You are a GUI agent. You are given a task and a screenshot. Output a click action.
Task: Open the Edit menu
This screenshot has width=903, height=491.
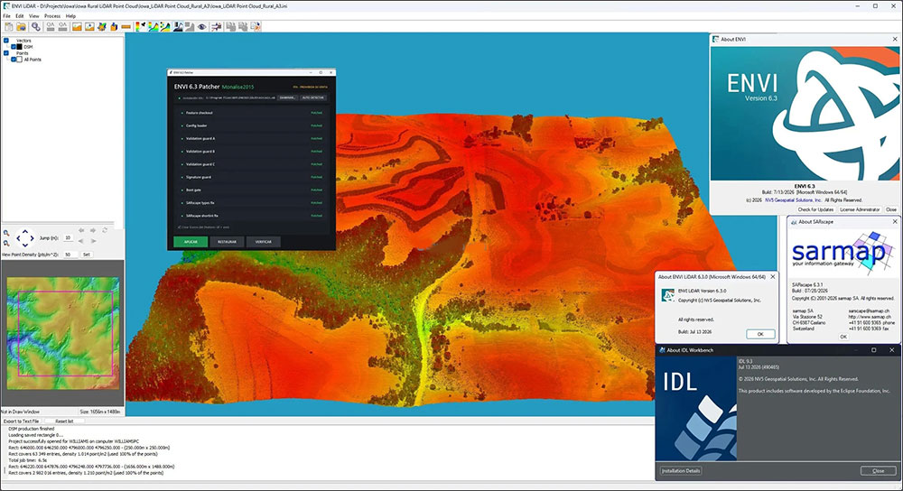[20, 16]
